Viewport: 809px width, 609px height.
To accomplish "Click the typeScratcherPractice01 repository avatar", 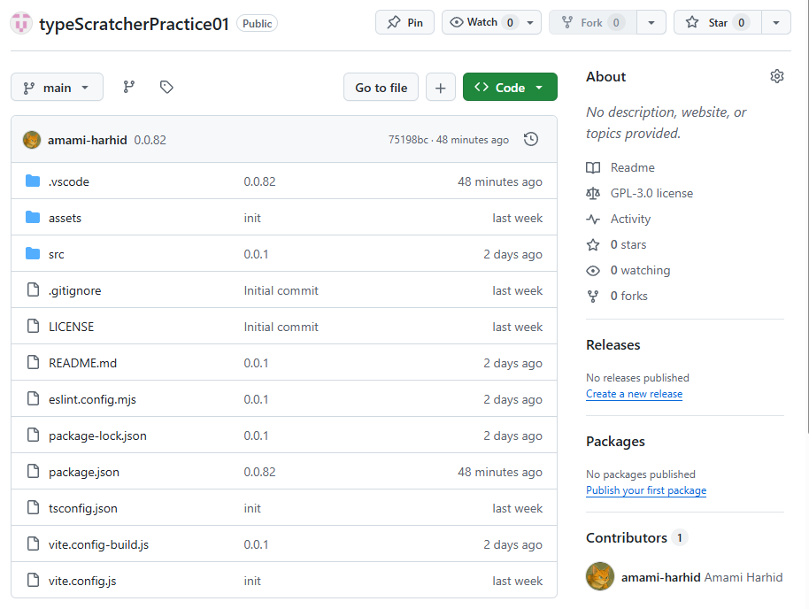I will pyautogui.click(x=21, y=23).
